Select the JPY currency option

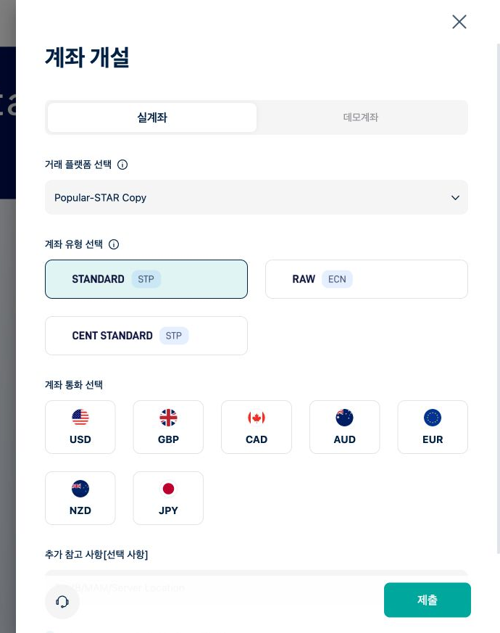pos(168,498)
